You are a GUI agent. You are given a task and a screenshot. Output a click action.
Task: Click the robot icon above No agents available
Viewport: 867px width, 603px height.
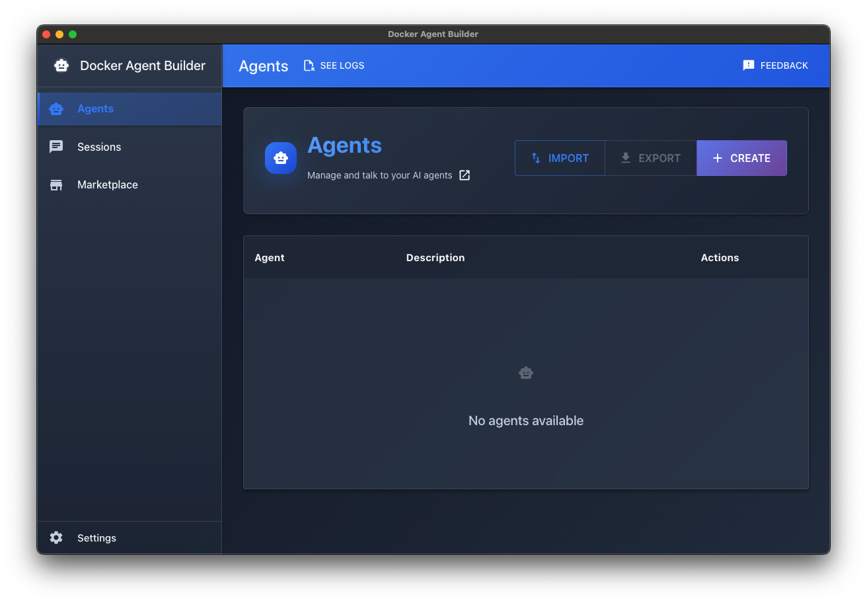(x=525, y=372)
